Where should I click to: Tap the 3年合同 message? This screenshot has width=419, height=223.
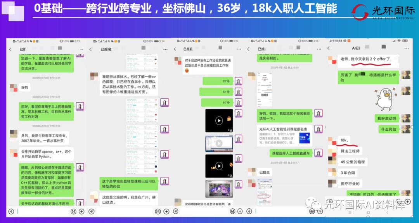pos(348,173)
